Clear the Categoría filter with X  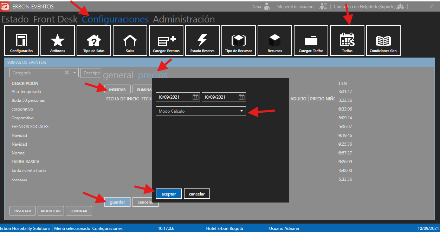point(67,73)
